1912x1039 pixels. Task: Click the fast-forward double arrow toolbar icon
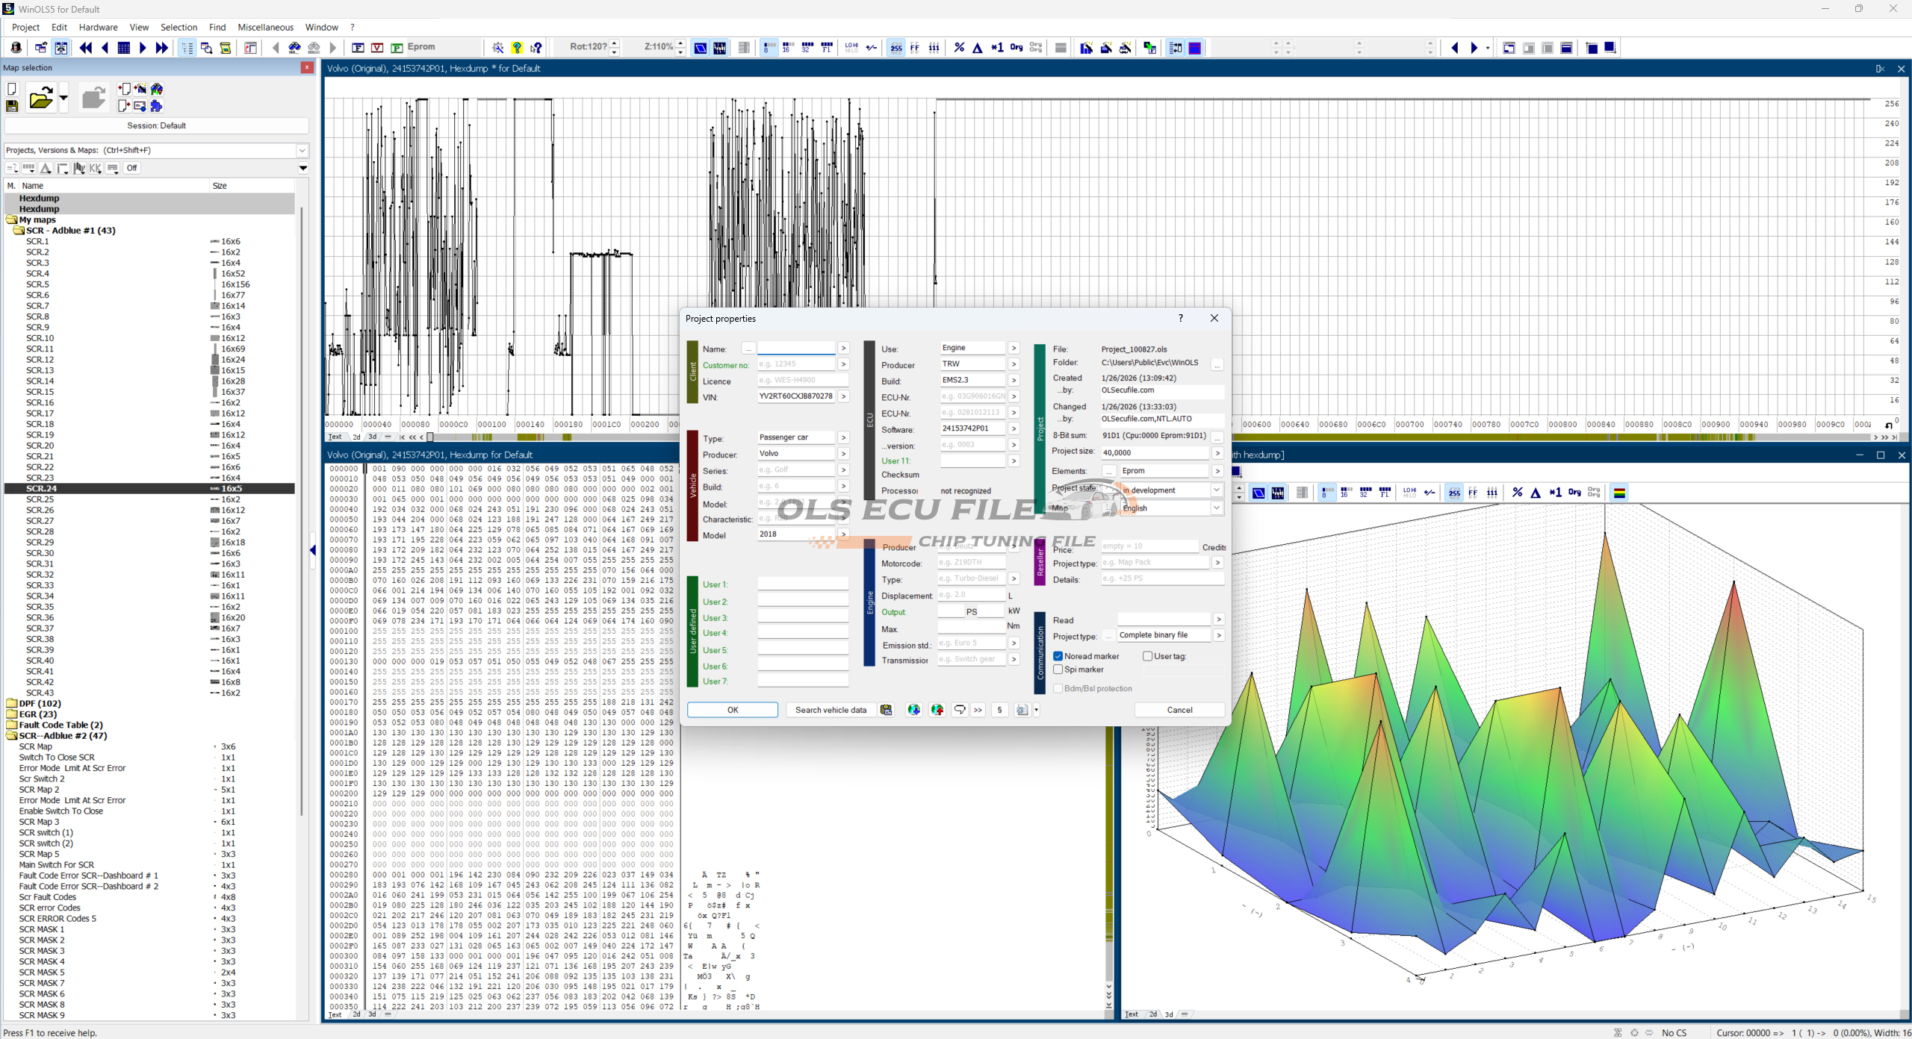161,48
